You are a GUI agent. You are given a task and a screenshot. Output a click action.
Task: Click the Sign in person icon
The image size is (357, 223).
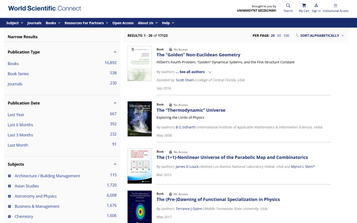coord(316,6)
